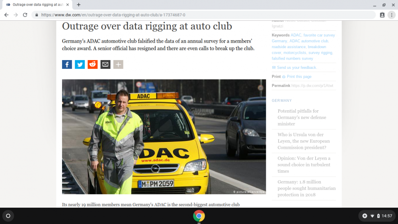Open 'survey rigging' keyword link
The height and width of the screenshot is (224, 398).
[x=320, y=53]
